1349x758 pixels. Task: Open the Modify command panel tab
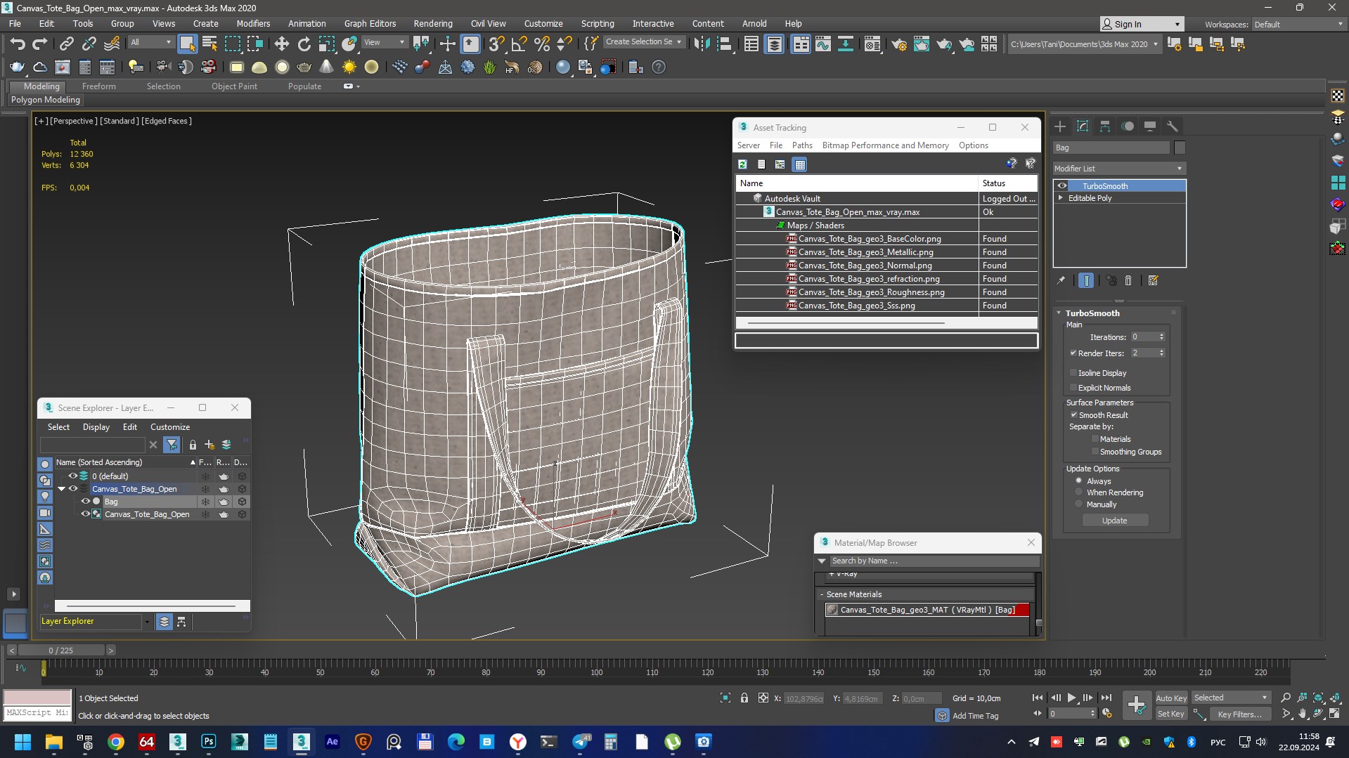point(1083,126)
